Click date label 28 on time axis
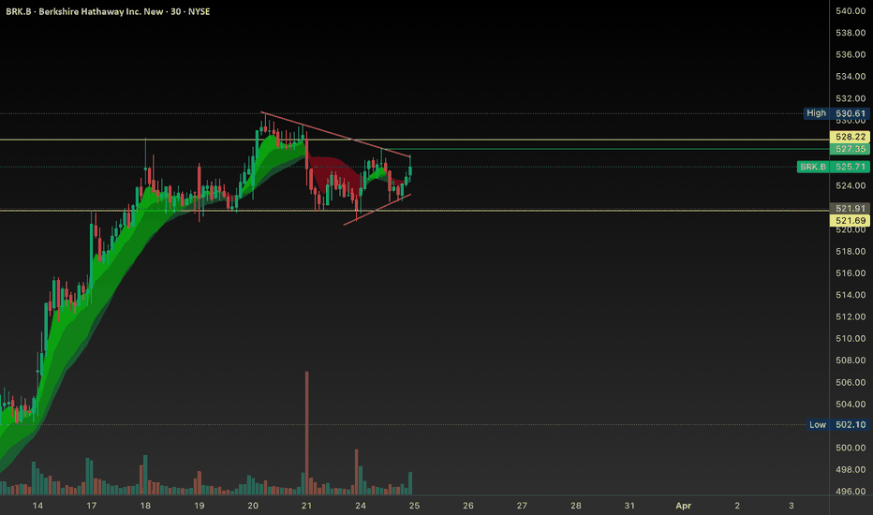Viewport: 873px width, 515px height. coord(576,506)
